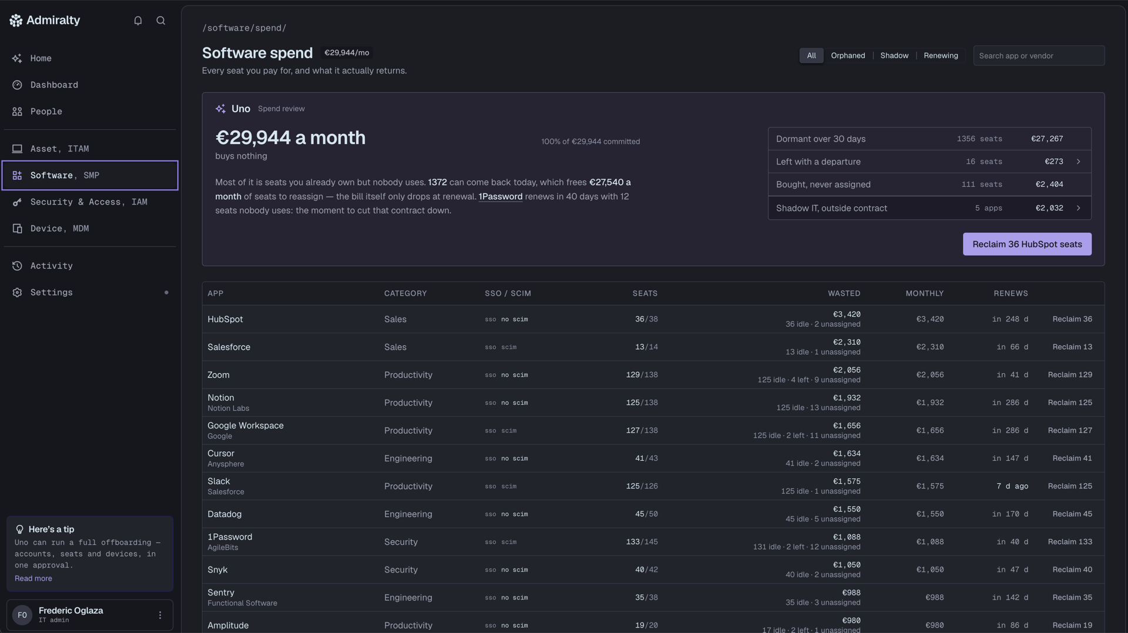The width and height of the screenshot is (1128, 633).
Task: Sort by the Renews column header
Action: [1010, 293]
